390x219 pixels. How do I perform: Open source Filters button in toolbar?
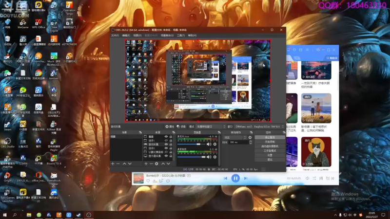(x=181, y=127)
